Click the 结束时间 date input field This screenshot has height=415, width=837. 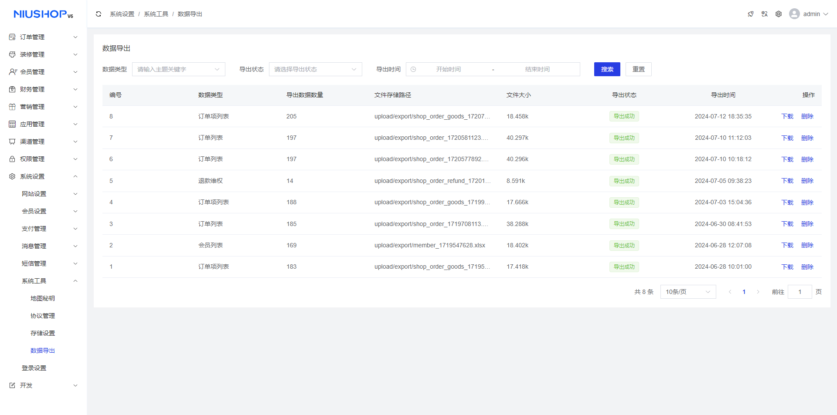pyautogui.click(x=537, y=69)
